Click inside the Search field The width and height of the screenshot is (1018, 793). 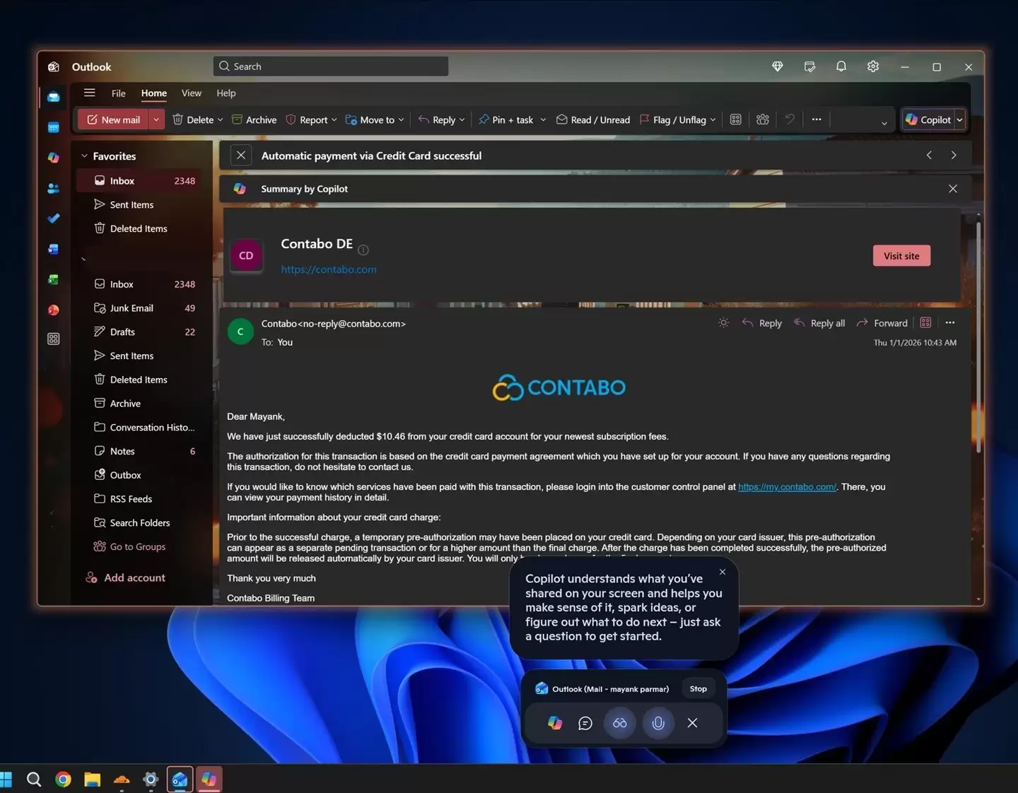(329, 66)
